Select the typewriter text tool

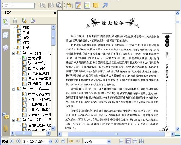point(87,5)
